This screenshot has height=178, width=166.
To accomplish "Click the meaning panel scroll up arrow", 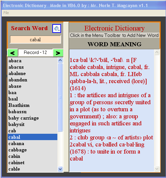I will tap(157, 52).
